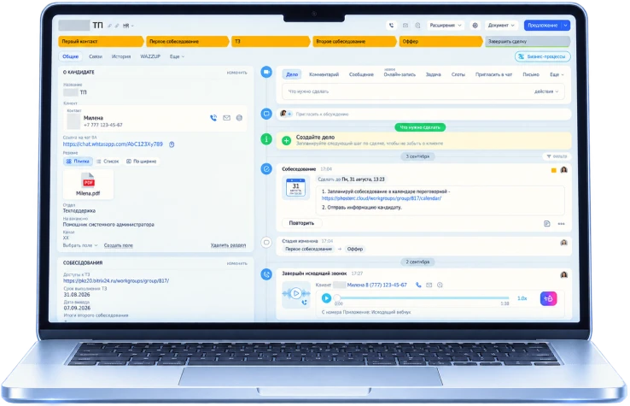Click green plus icon in Создайте дело banner
630x406 pixels.
[x=287, y=140]
